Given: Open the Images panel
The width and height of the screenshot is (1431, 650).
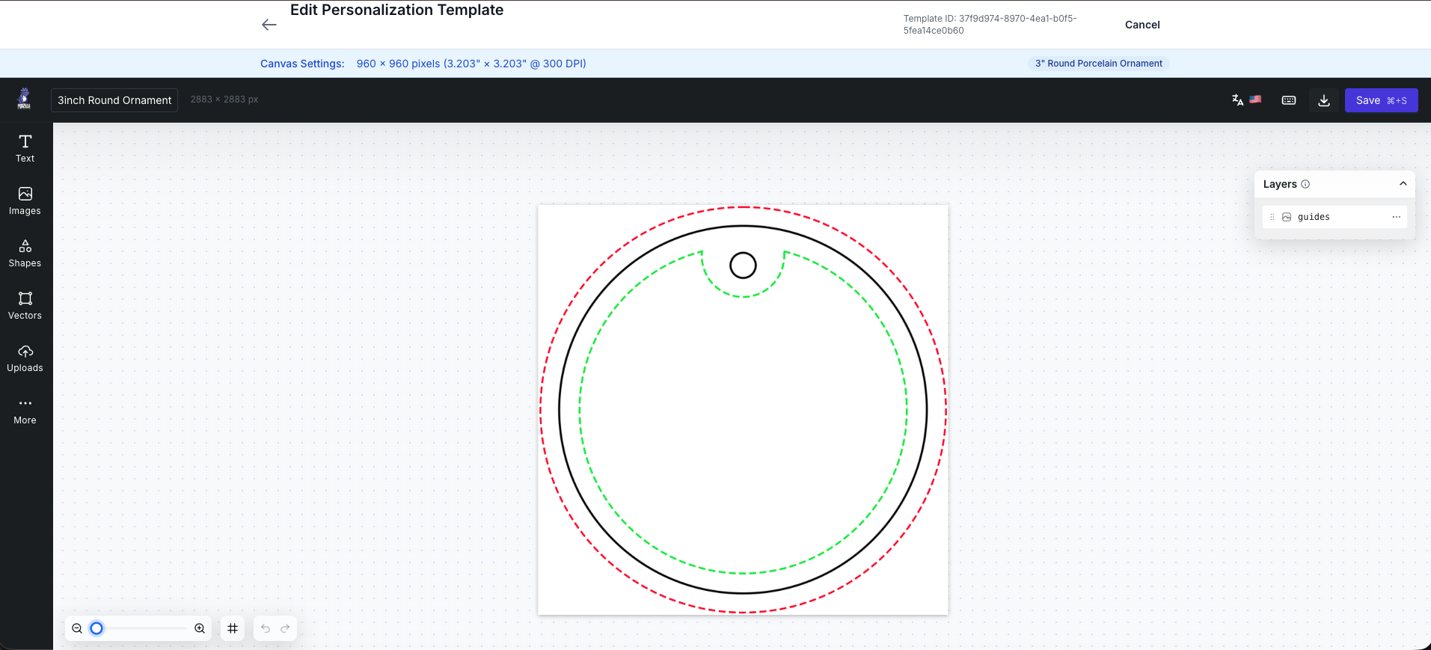Looking at the screenshot, I should (25, 200).
